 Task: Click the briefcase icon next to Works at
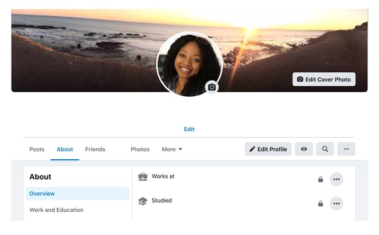click(x=143, y=177)
